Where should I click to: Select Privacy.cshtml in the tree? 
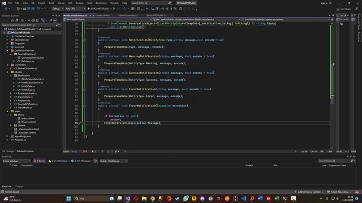[29, 122]
